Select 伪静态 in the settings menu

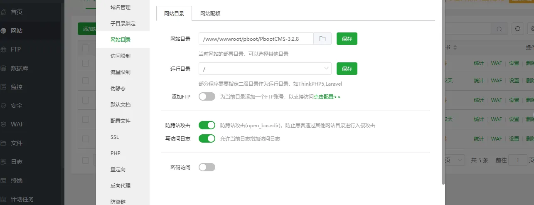[x=118, y=88]
